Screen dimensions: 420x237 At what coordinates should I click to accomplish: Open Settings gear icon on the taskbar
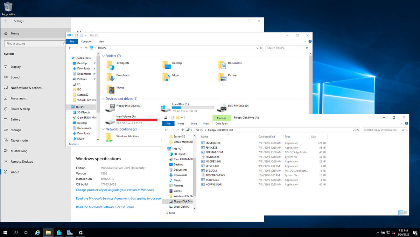tap(80, 232)
